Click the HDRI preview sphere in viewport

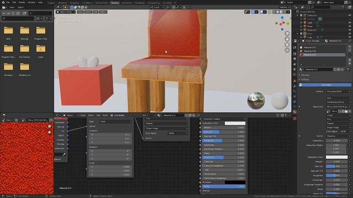[x=256, y=101]
